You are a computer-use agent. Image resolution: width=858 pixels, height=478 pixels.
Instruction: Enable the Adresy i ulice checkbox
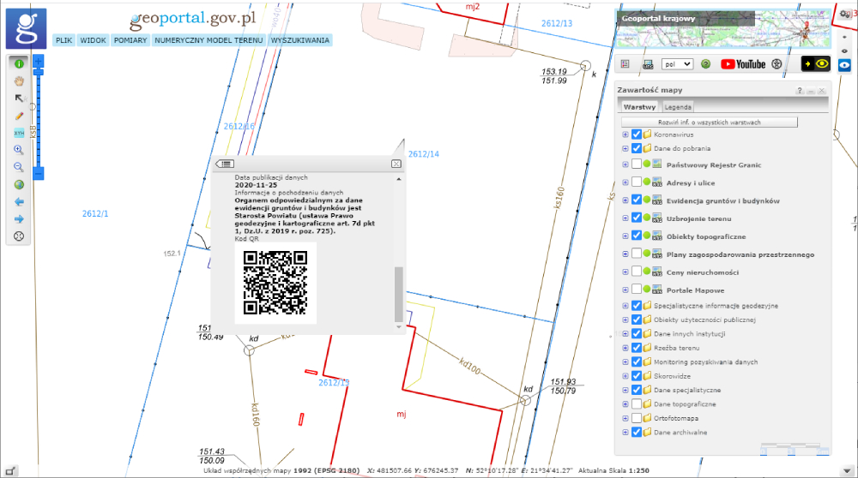[637, 182]
